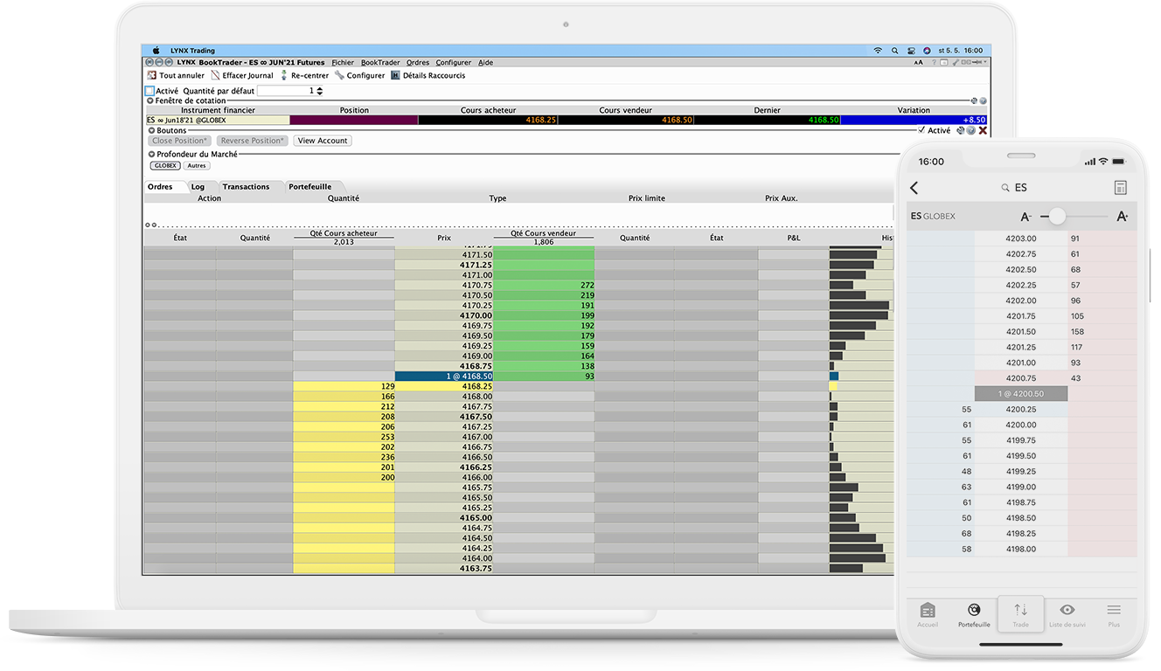
Task: Open the Apple menu
Action: pyautogui.click(x=156, y=51)
